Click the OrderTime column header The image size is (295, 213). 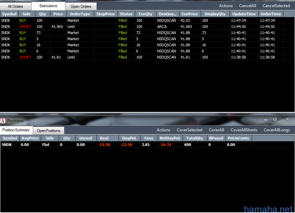[271, 14]
